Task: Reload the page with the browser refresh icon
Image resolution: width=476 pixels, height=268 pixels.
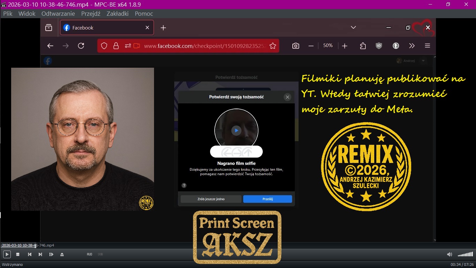Action: tap(81, 46)
